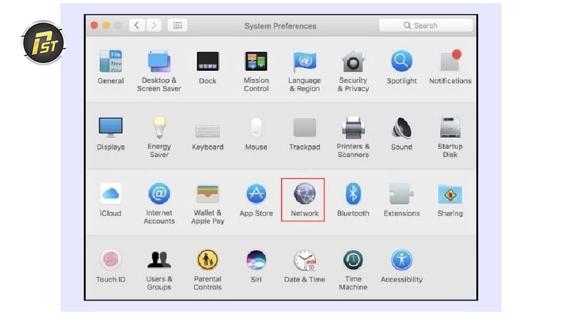Click the Show All grid button
Viewport: 562px width, 316px height.
177,25
